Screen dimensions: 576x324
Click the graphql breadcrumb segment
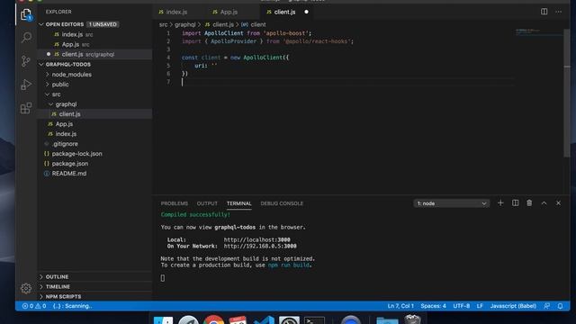[185, 24]
